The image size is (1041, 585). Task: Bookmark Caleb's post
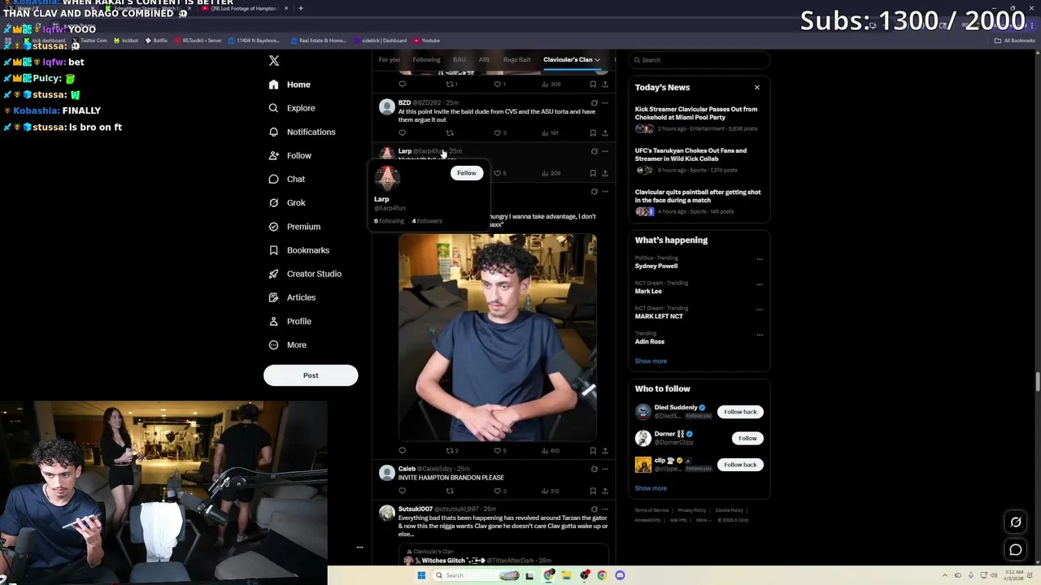pyautogui.click(x=593, y=491)
